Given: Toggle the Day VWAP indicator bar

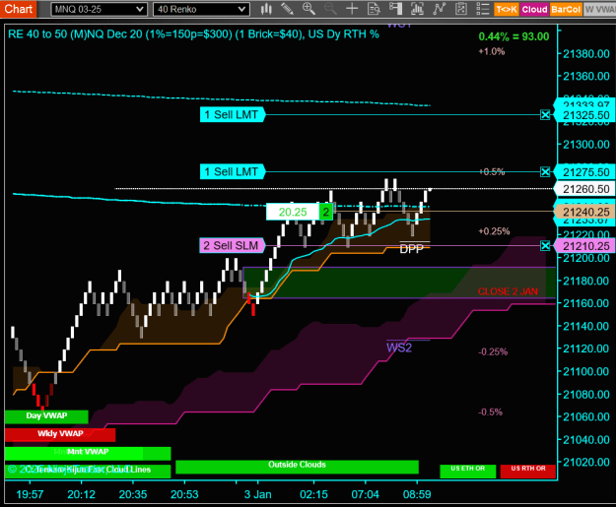Looking at the screenshot, I should click(x=46, y=416).
